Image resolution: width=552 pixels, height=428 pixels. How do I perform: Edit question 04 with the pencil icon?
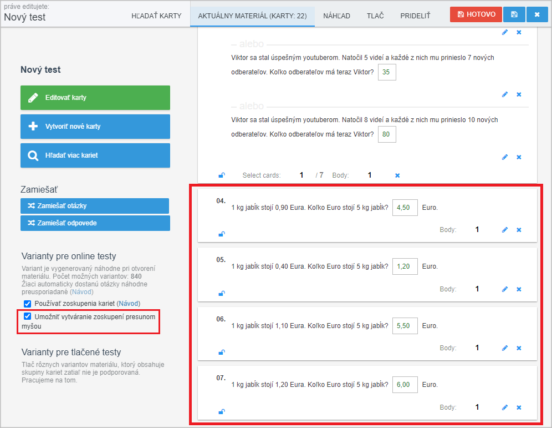[505, 230]
